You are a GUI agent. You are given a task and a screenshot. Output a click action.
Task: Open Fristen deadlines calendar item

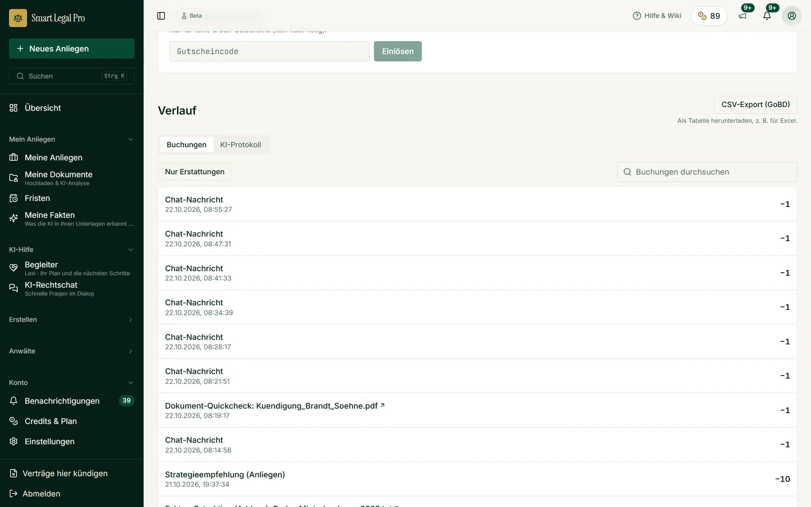71,198
